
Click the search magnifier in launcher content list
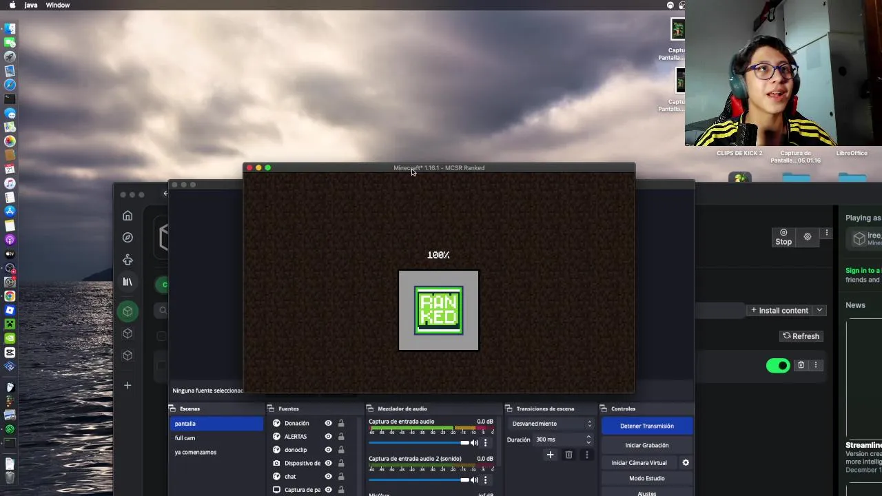click(x=163, y=311)
